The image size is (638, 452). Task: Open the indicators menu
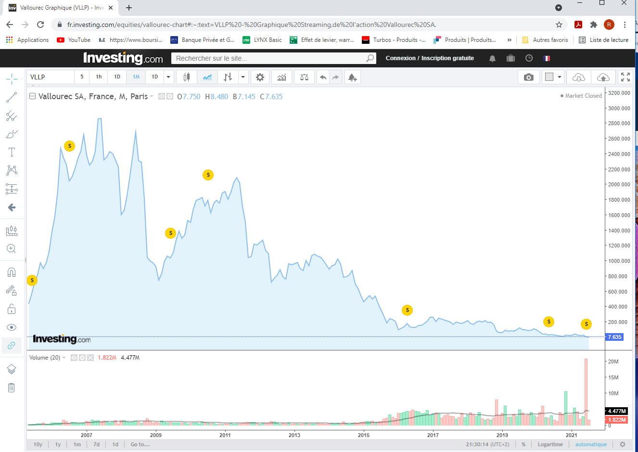[x=282, y=77]
